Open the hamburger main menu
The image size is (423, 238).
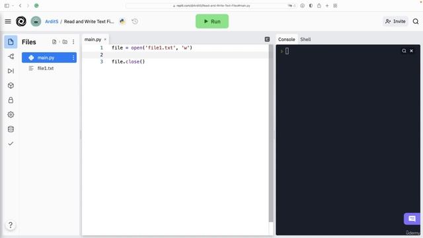tap(8, 21)
